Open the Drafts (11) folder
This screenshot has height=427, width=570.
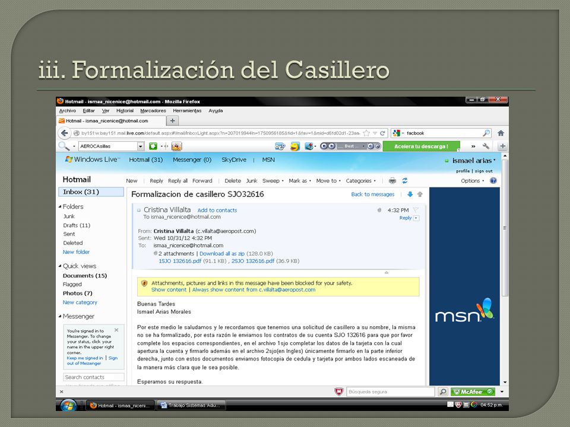point(77,225)
